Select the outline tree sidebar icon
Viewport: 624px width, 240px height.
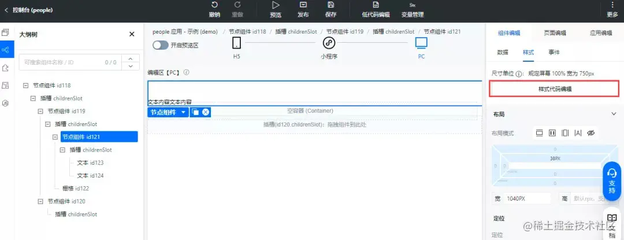[x=7, y=50]
